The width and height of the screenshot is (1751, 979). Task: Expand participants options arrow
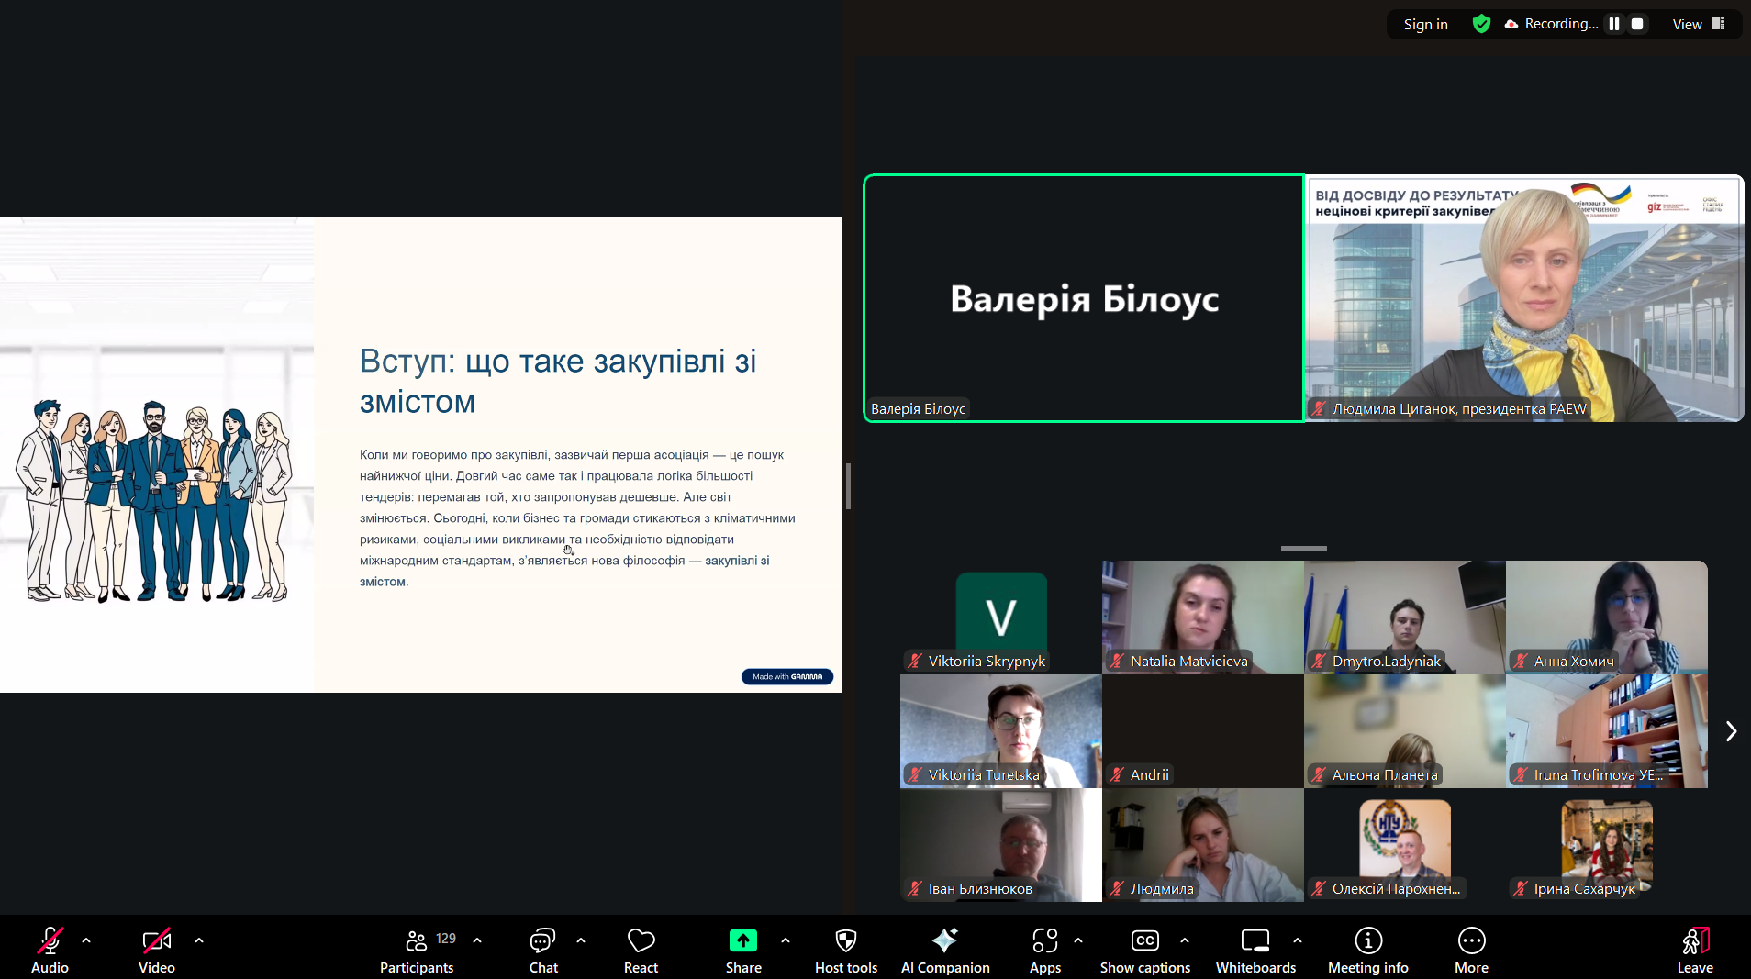coord(477,940)
